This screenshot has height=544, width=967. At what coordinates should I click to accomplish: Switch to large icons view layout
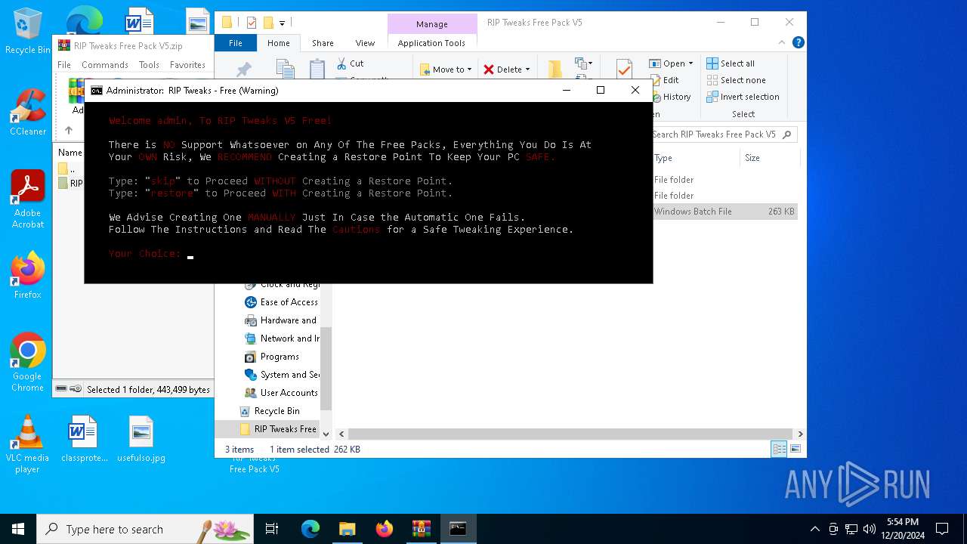[795, 450]
